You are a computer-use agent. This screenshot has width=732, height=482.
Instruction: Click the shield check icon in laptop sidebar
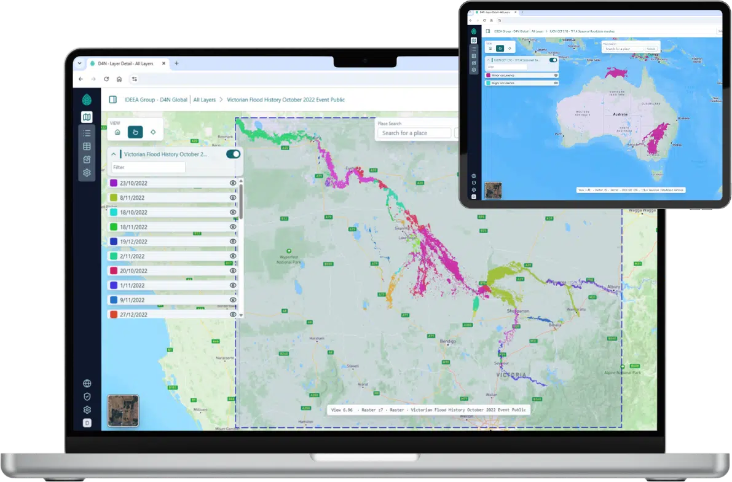[x=87, y=397]
